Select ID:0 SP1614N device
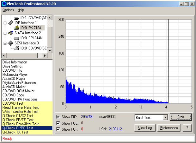Viewport: 196px width, 143px height. tap(31, 38)
